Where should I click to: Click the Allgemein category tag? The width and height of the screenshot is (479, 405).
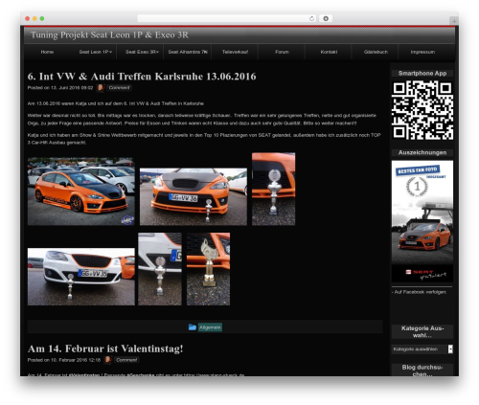(210, 327)
